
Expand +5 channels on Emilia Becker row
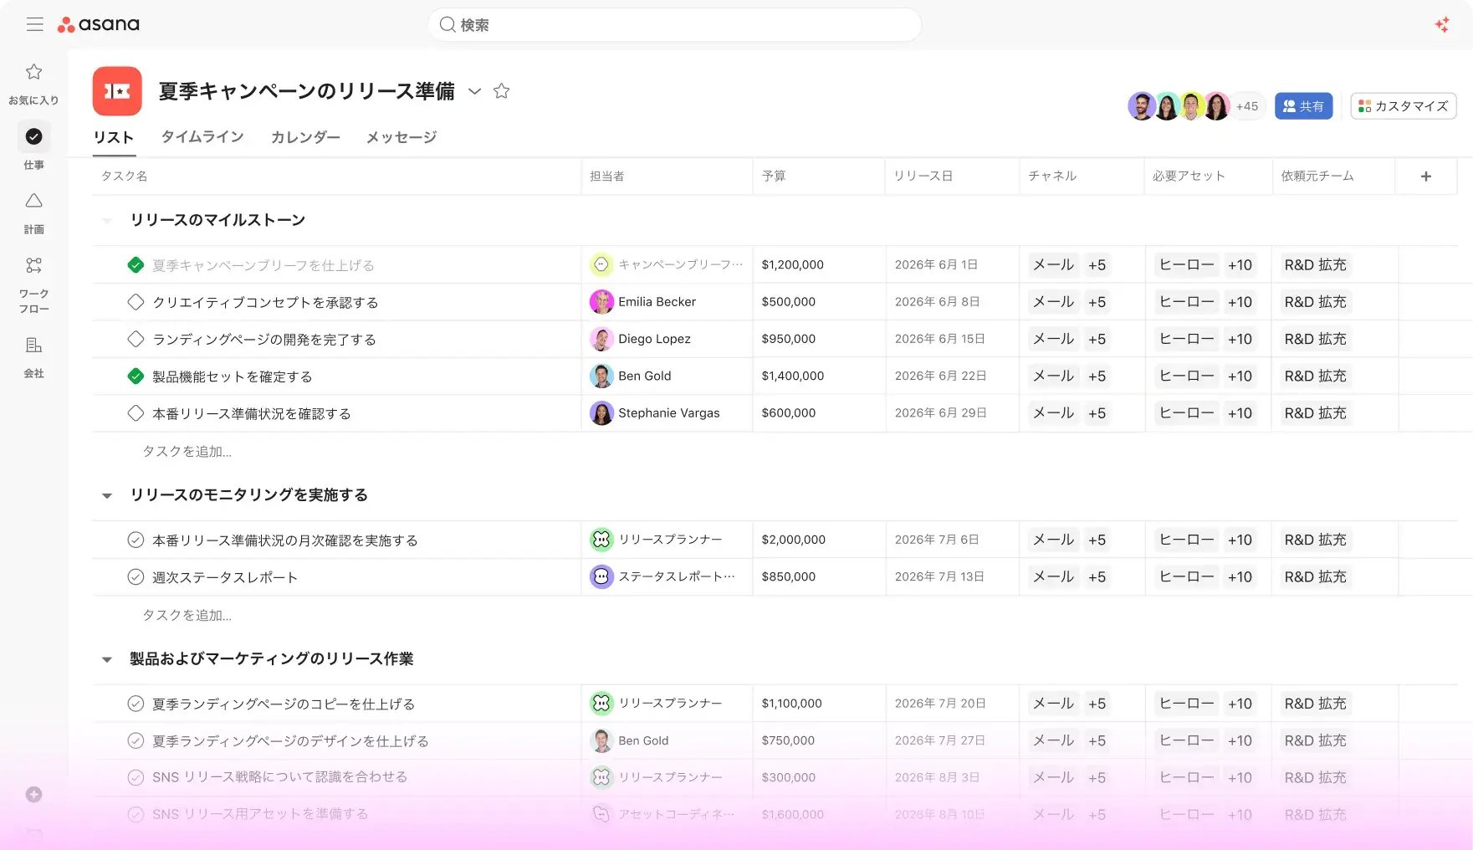point(1097,302)
